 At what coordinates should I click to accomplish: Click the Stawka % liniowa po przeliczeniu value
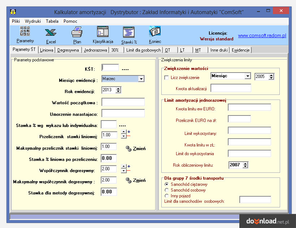pyautogui.click(x=109, y=158)
